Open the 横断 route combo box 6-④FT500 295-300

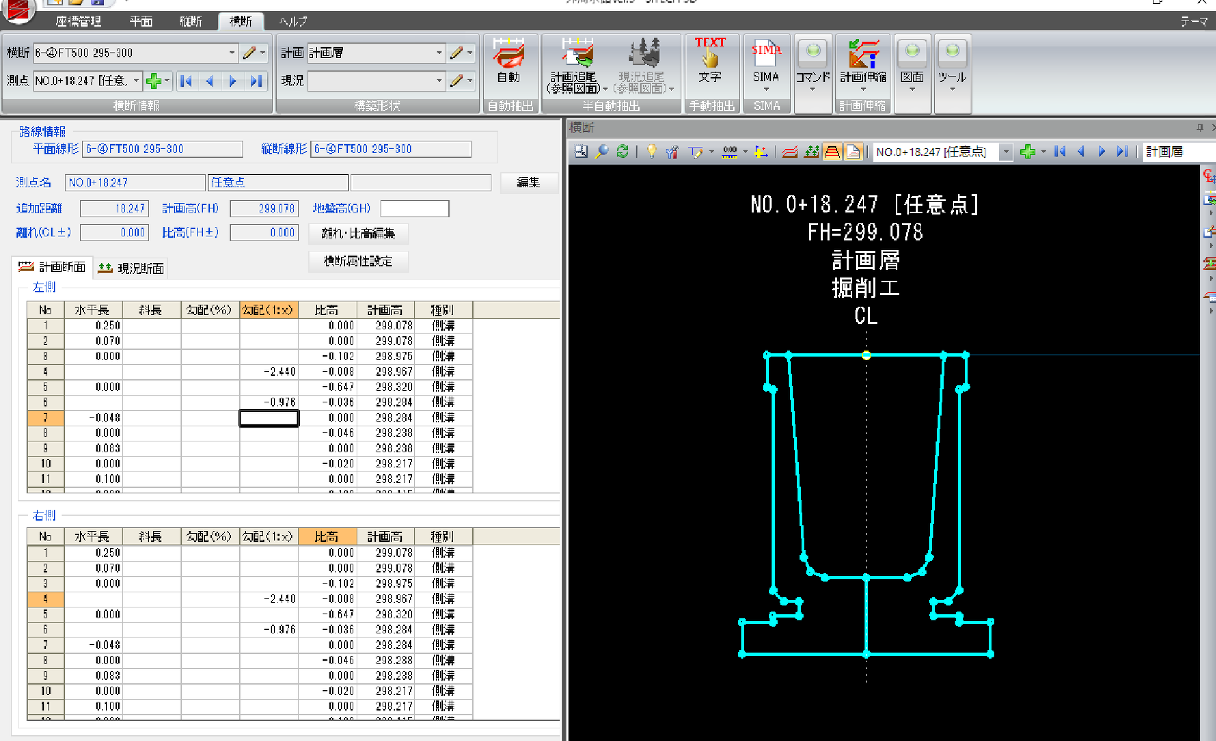136,53
